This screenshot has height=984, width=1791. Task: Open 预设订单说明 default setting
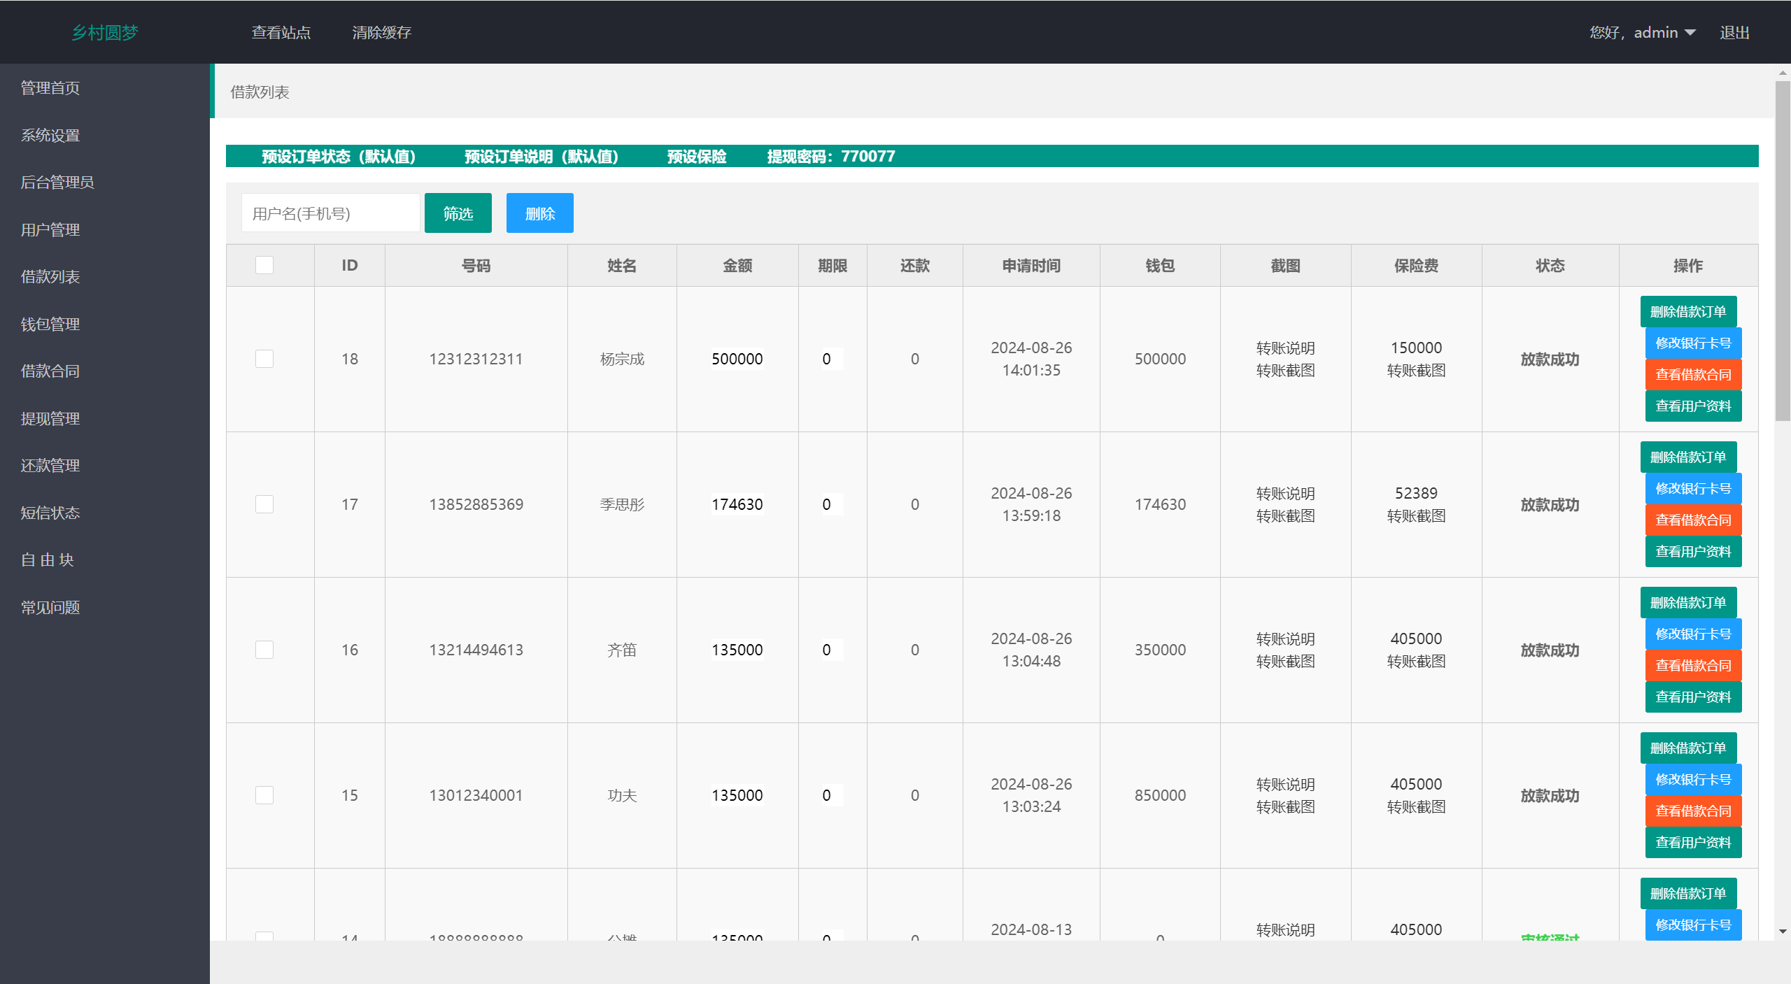tap(541, 157)
